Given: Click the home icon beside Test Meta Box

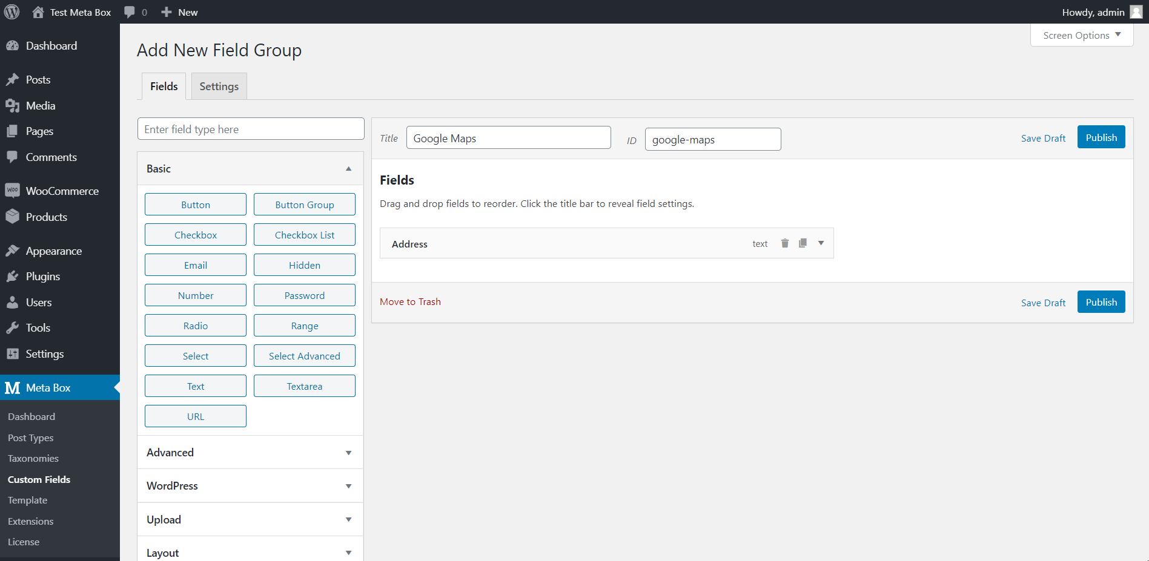Looking at the screenshot, I should coord(38,12).
